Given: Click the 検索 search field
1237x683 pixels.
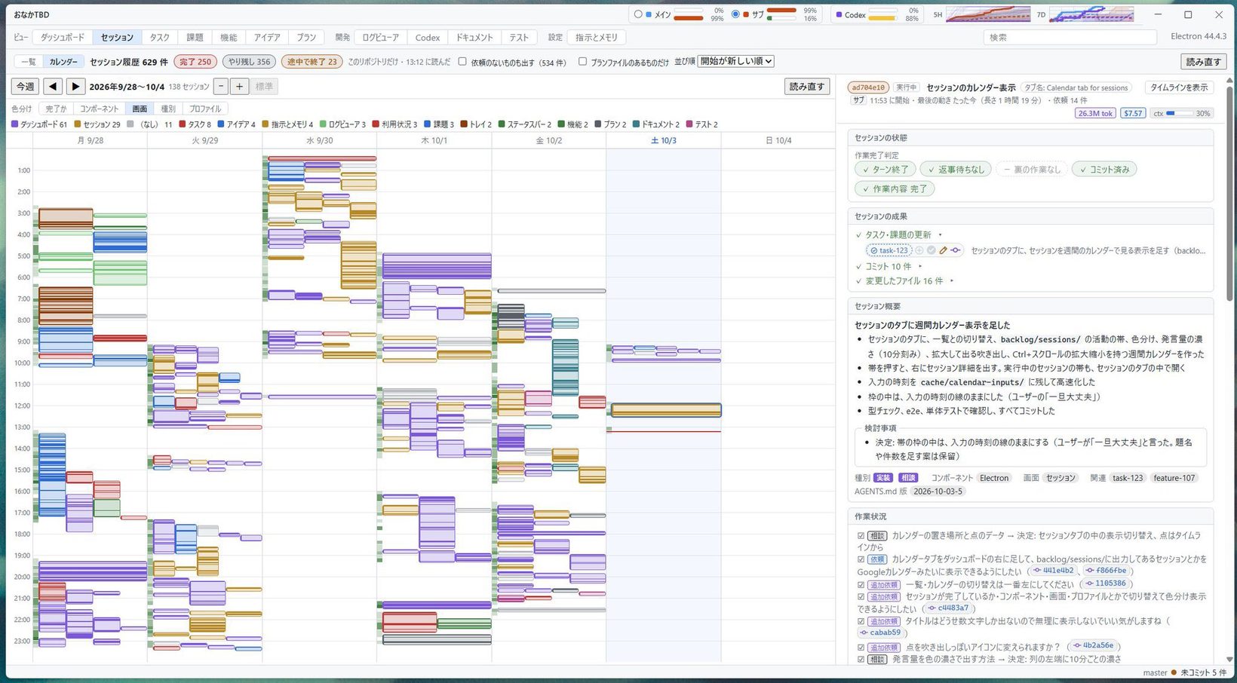Looking at the screenshot, I should (x=1070, y=37).
